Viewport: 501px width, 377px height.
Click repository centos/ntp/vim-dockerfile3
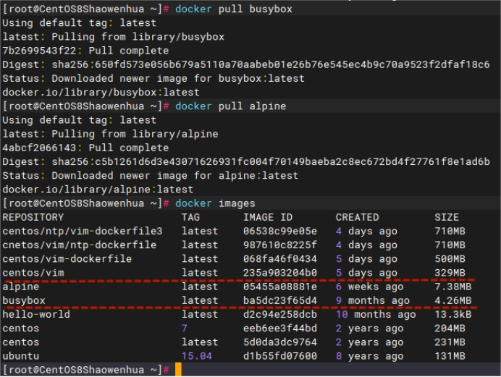pos(83,231)
